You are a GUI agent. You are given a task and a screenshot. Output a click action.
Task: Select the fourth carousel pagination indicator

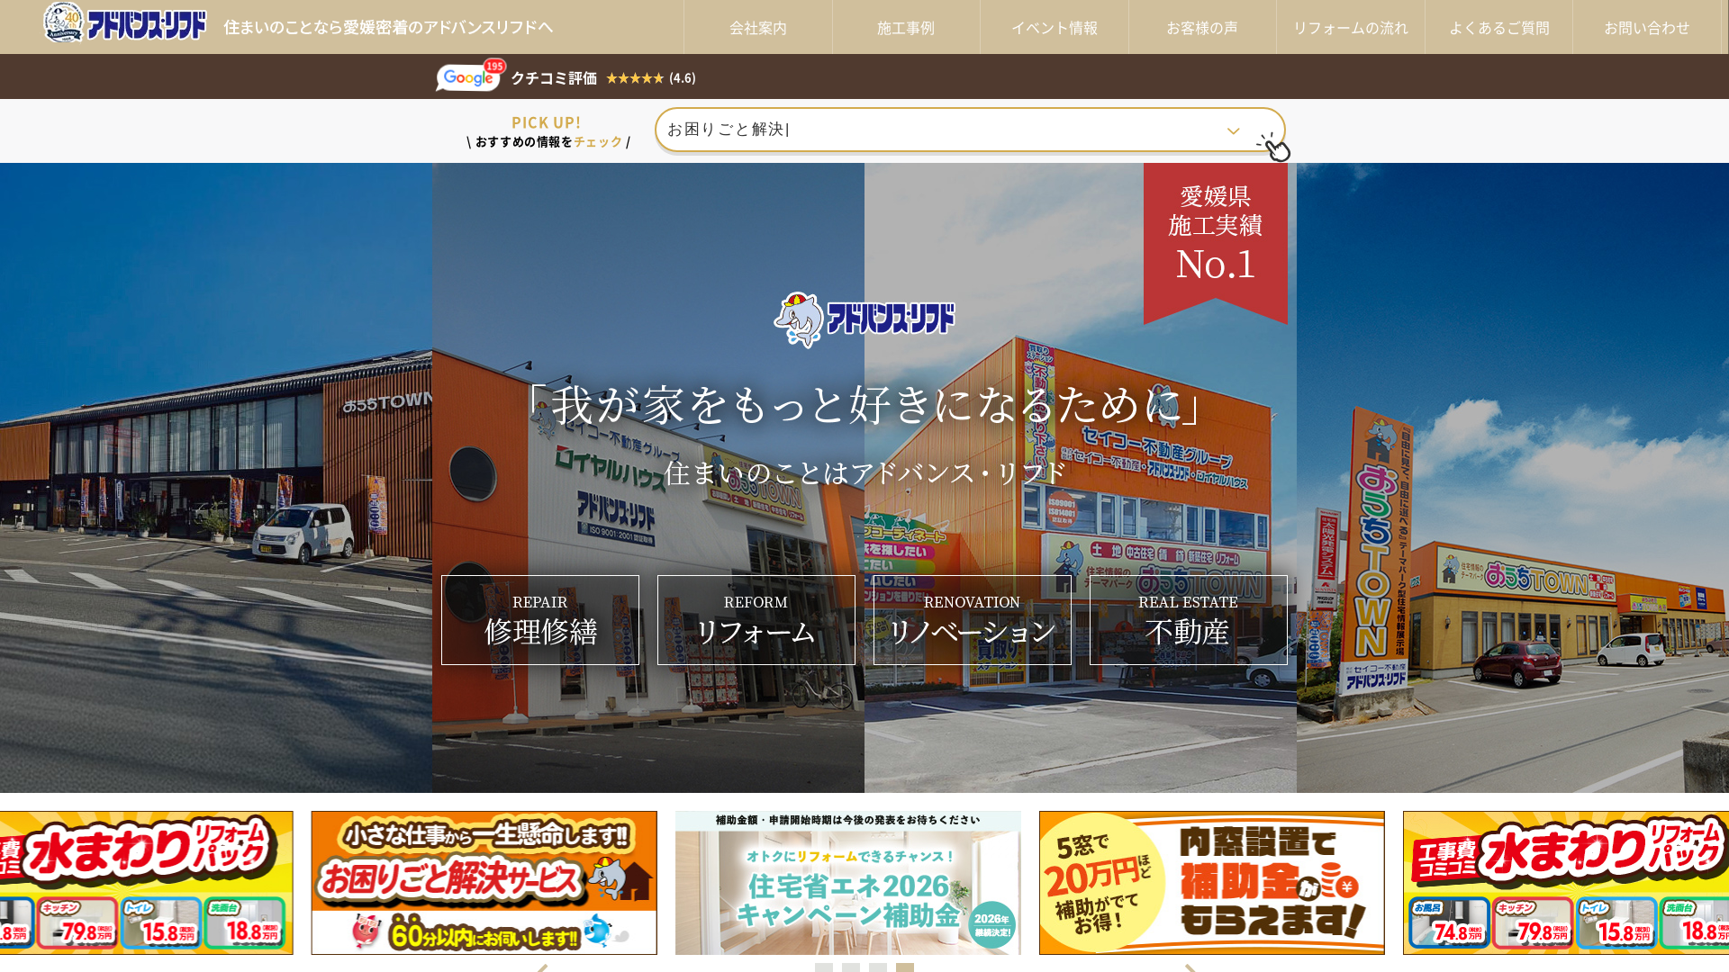click(x=905, y=969)
